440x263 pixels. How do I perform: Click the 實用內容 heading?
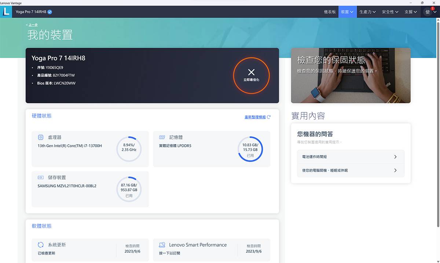pos(308,116)
